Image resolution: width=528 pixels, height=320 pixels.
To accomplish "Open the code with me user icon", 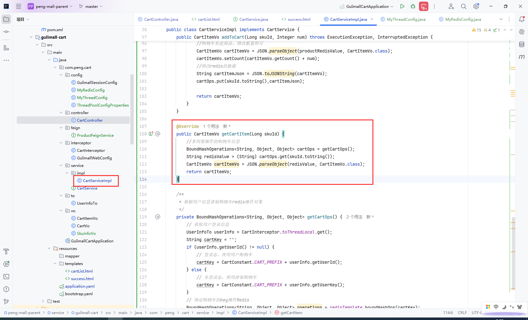I will [x=451, y=6].
